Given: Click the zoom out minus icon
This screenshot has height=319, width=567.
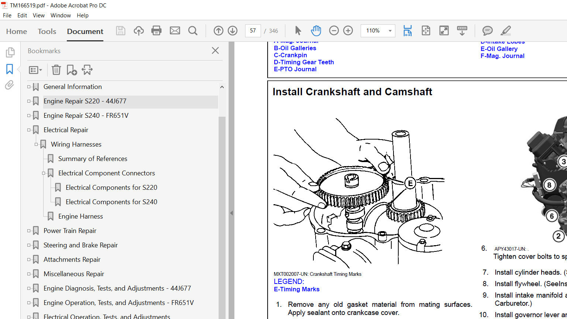Looking at the screenshot, I should click(x=334, y=31).
